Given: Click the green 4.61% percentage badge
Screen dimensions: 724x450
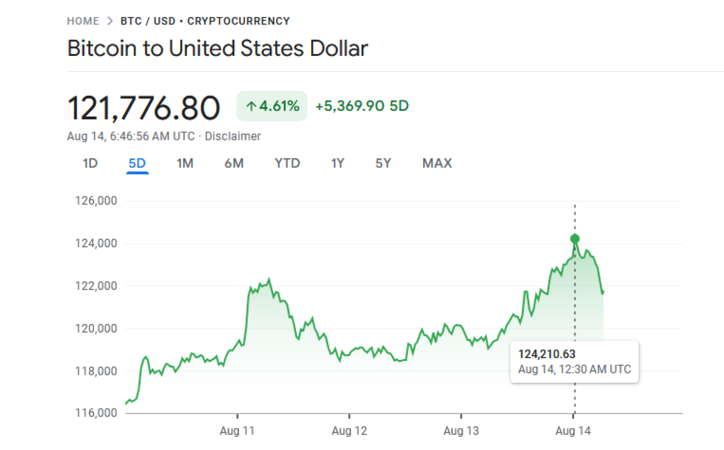Looking at the screenshot, I should tap(271, 106).
